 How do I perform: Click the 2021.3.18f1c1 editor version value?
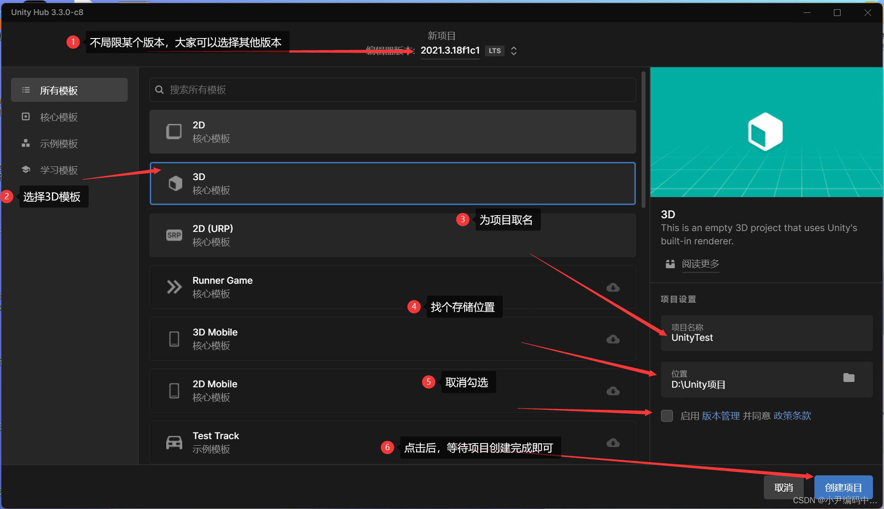[450, 50]
